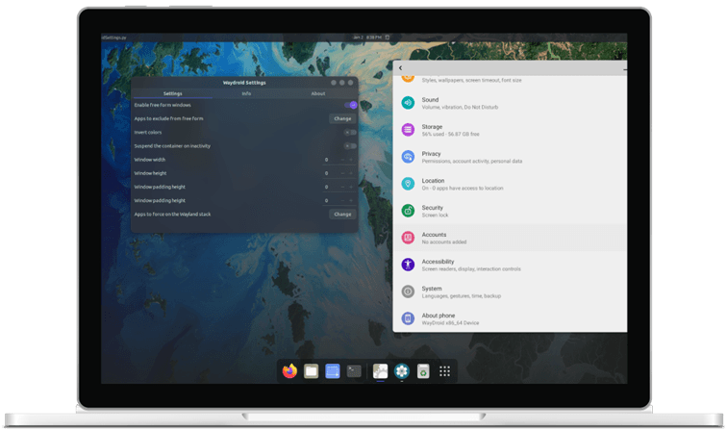727x431 pixels.
Task: Disable the free form windows toggle
Action: tap(350, 105)
